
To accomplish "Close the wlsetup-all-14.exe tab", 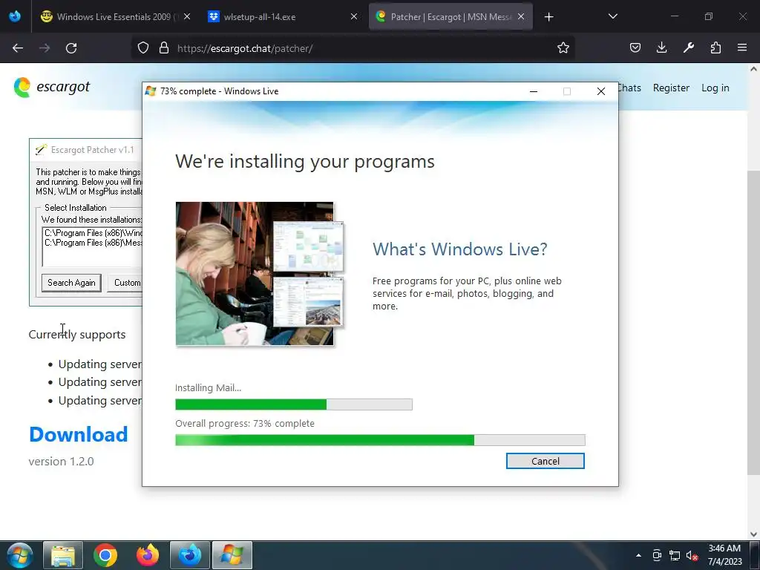I will [x=354, y=16].
